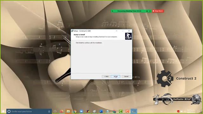Screen dimensions: 203x114
Task: Open the Windows Start menu
Action: point(3,111)
